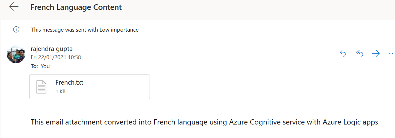This screenshot has width=395, height=138.
Task: Click the subject French Language Content
Action: click(76, 7)
